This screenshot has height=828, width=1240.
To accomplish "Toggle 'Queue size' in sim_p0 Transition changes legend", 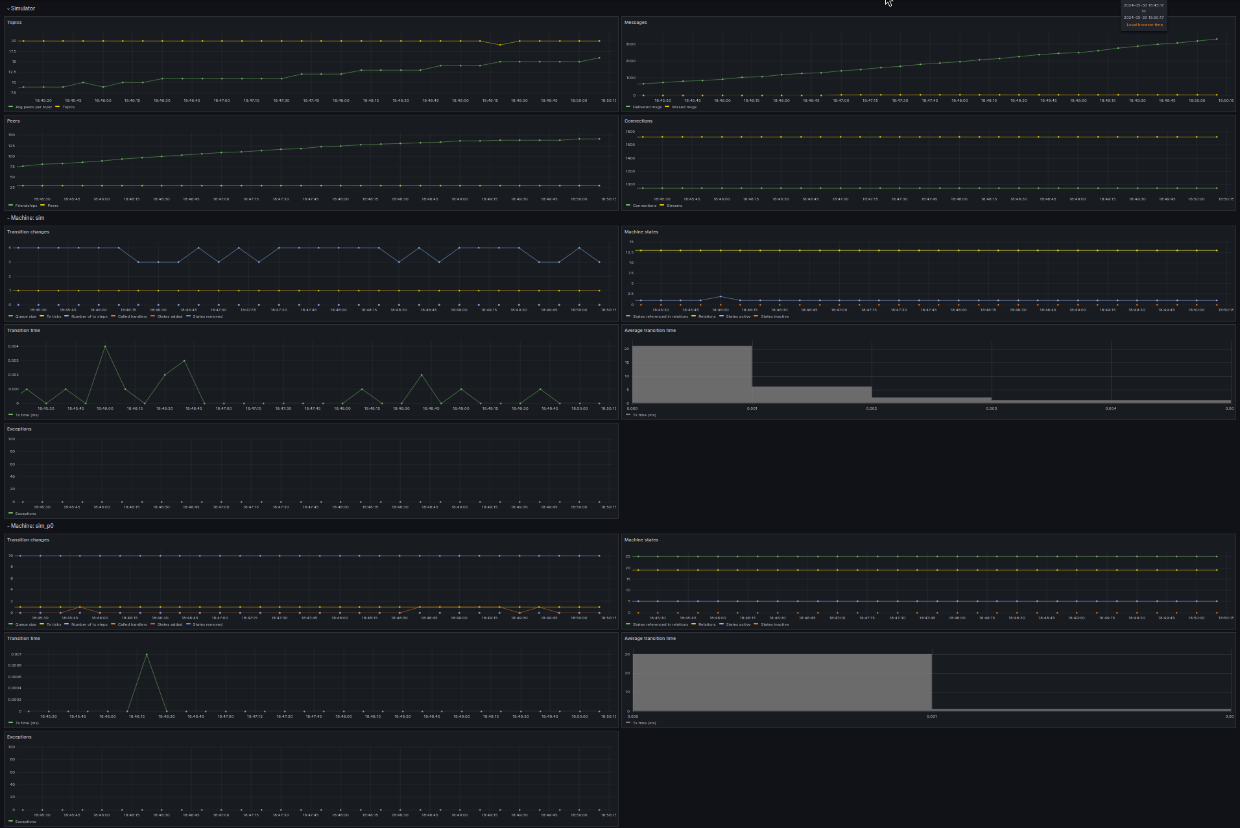I will coord(26,624).
